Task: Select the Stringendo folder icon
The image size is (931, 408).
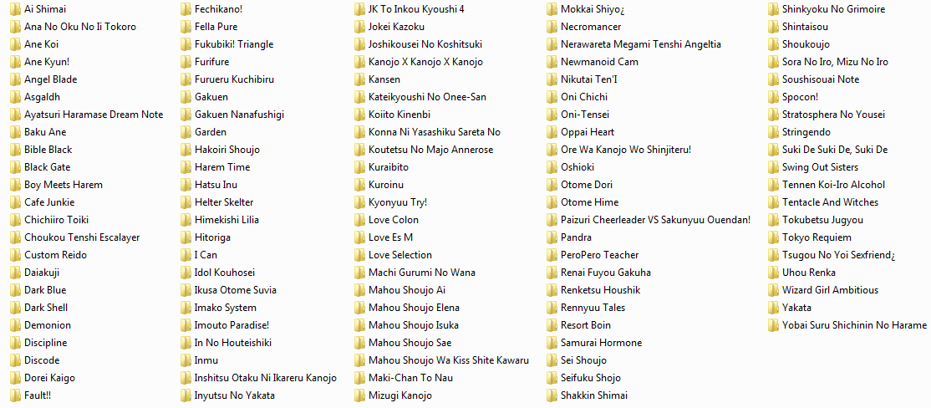Action: point(773,132)
